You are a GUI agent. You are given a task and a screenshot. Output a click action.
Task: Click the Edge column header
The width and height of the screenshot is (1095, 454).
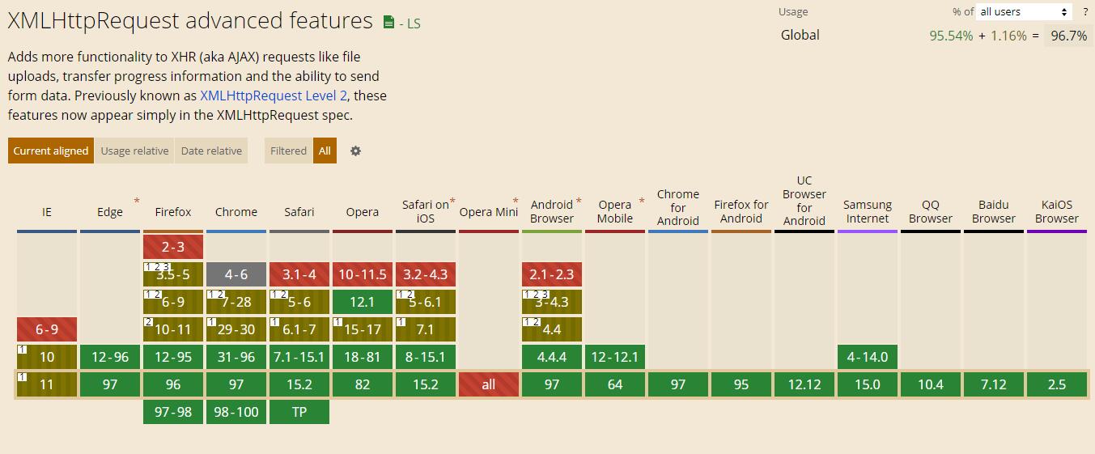pos(110,212)
